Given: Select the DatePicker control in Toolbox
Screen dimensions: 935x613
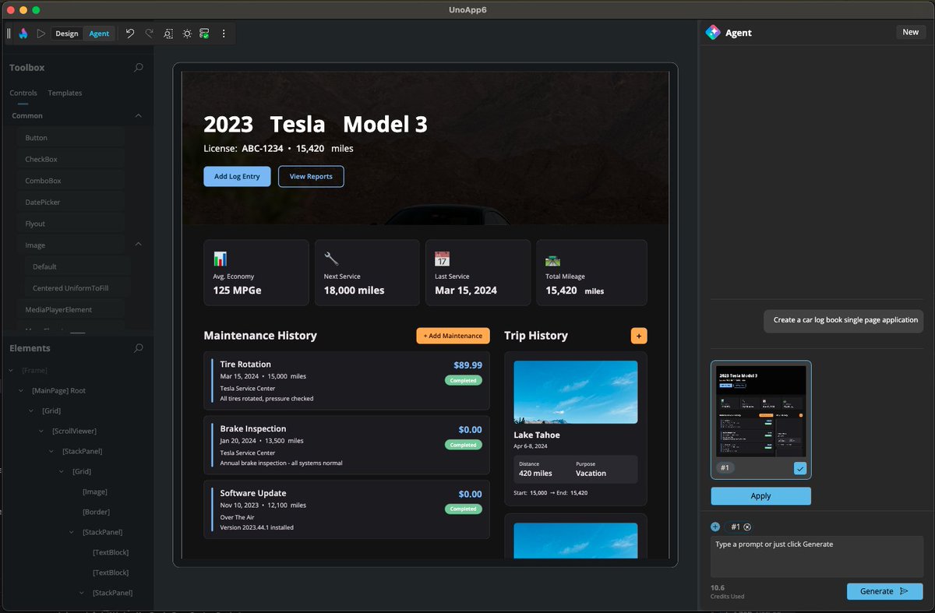Looking at the screenshot, I should [70, 202].
